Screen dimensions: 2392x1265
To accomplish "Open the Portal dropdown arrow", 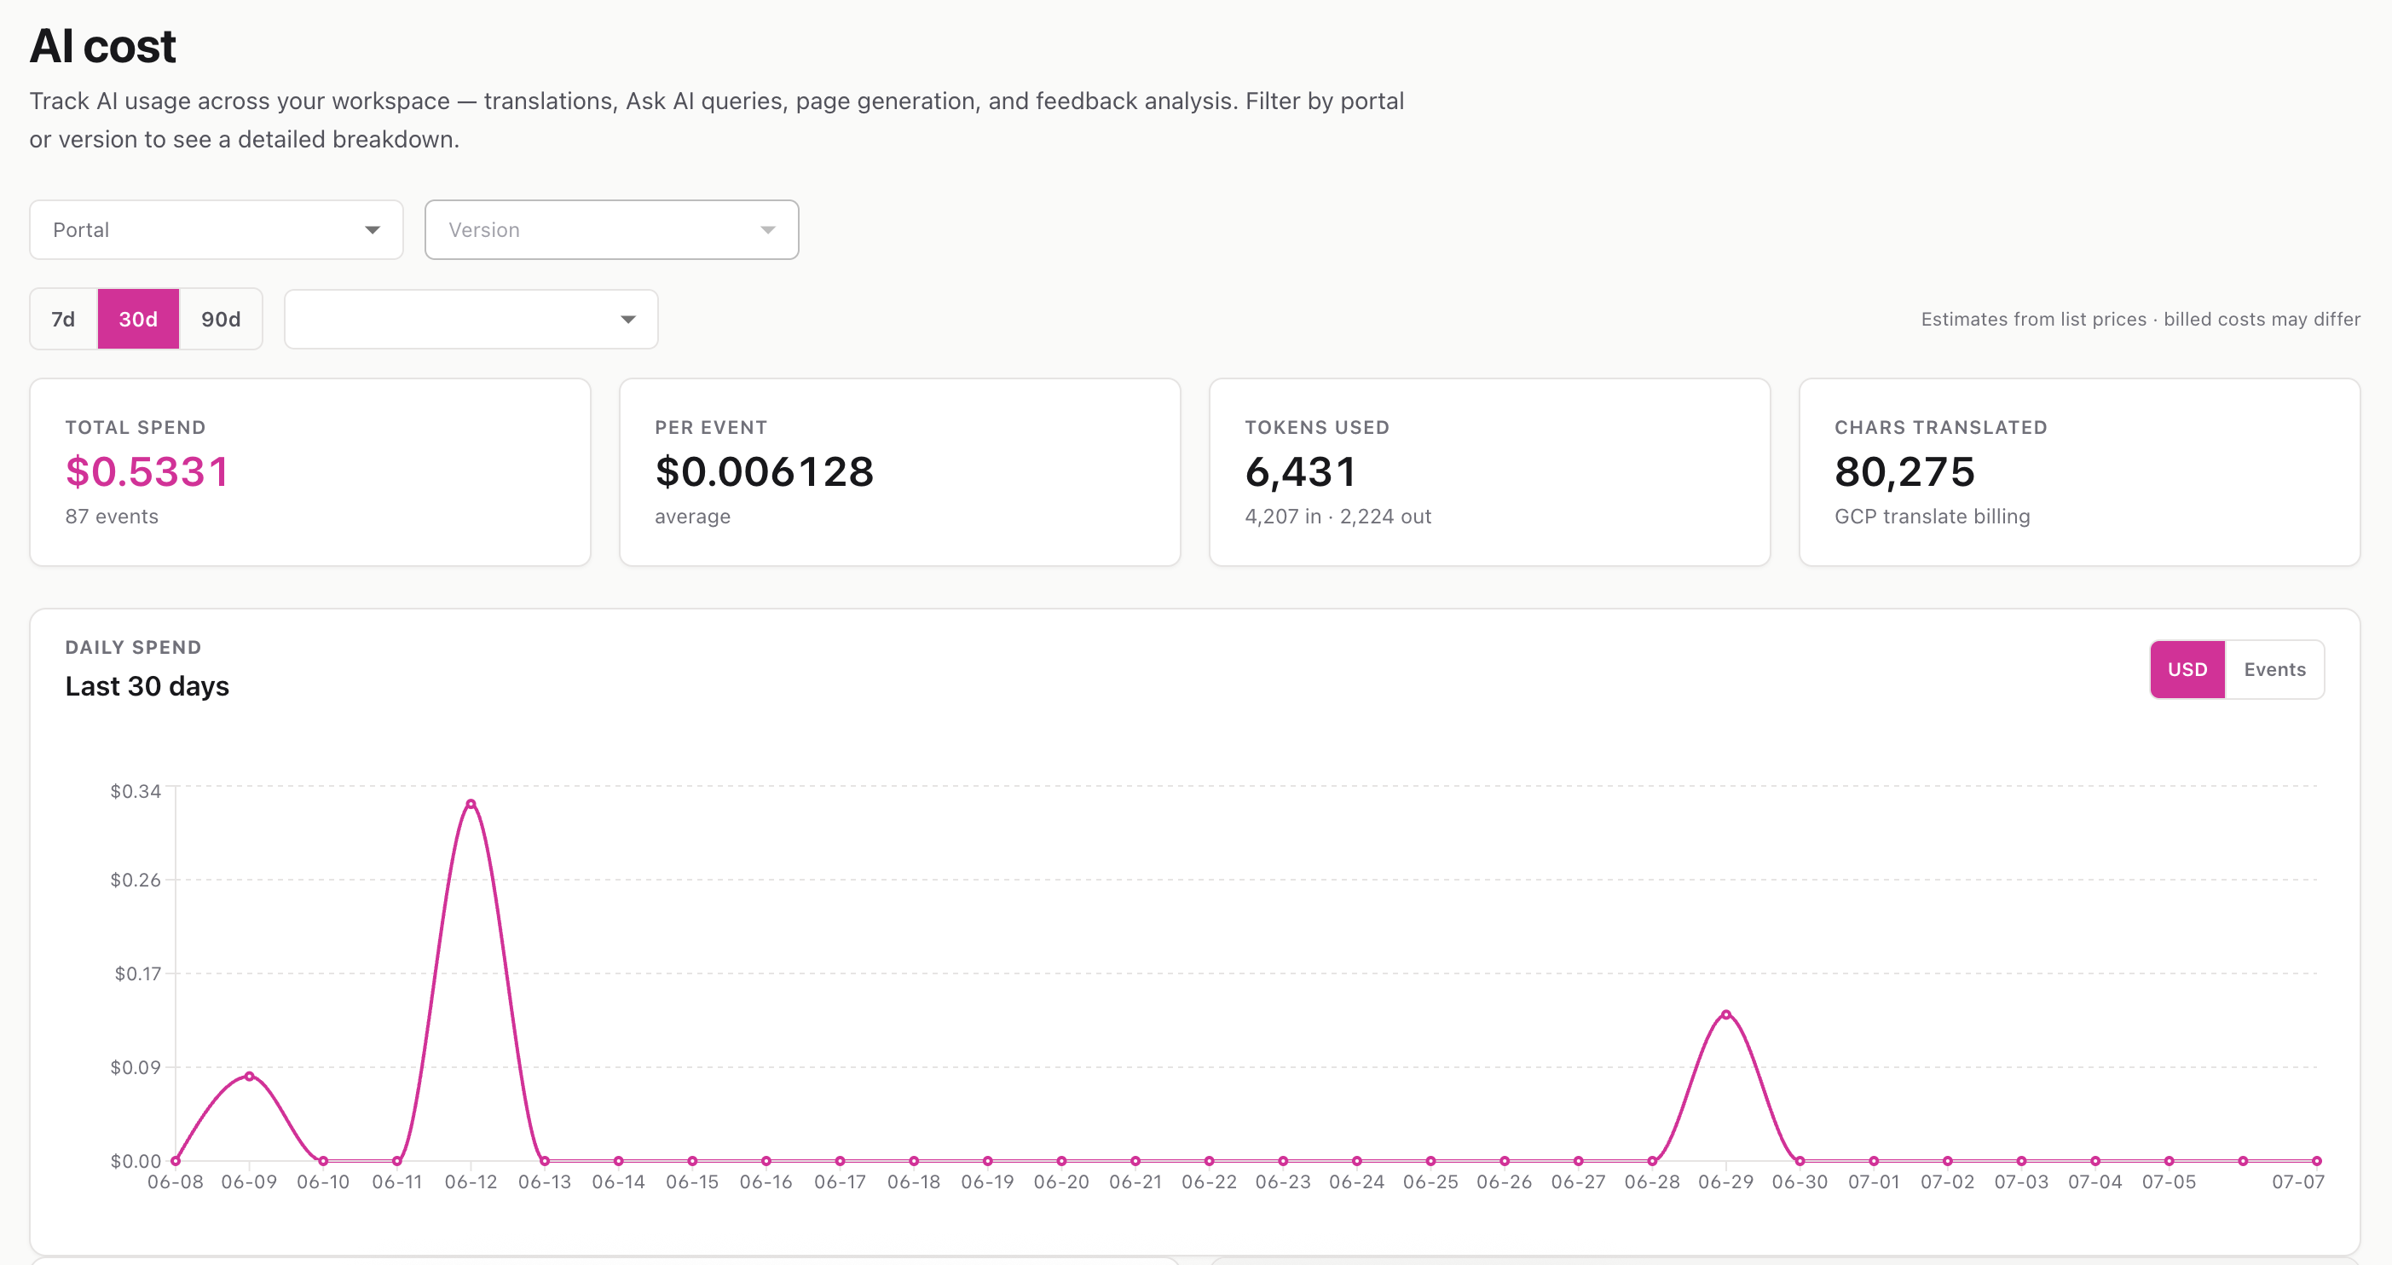I will click(x=373, y=230).
